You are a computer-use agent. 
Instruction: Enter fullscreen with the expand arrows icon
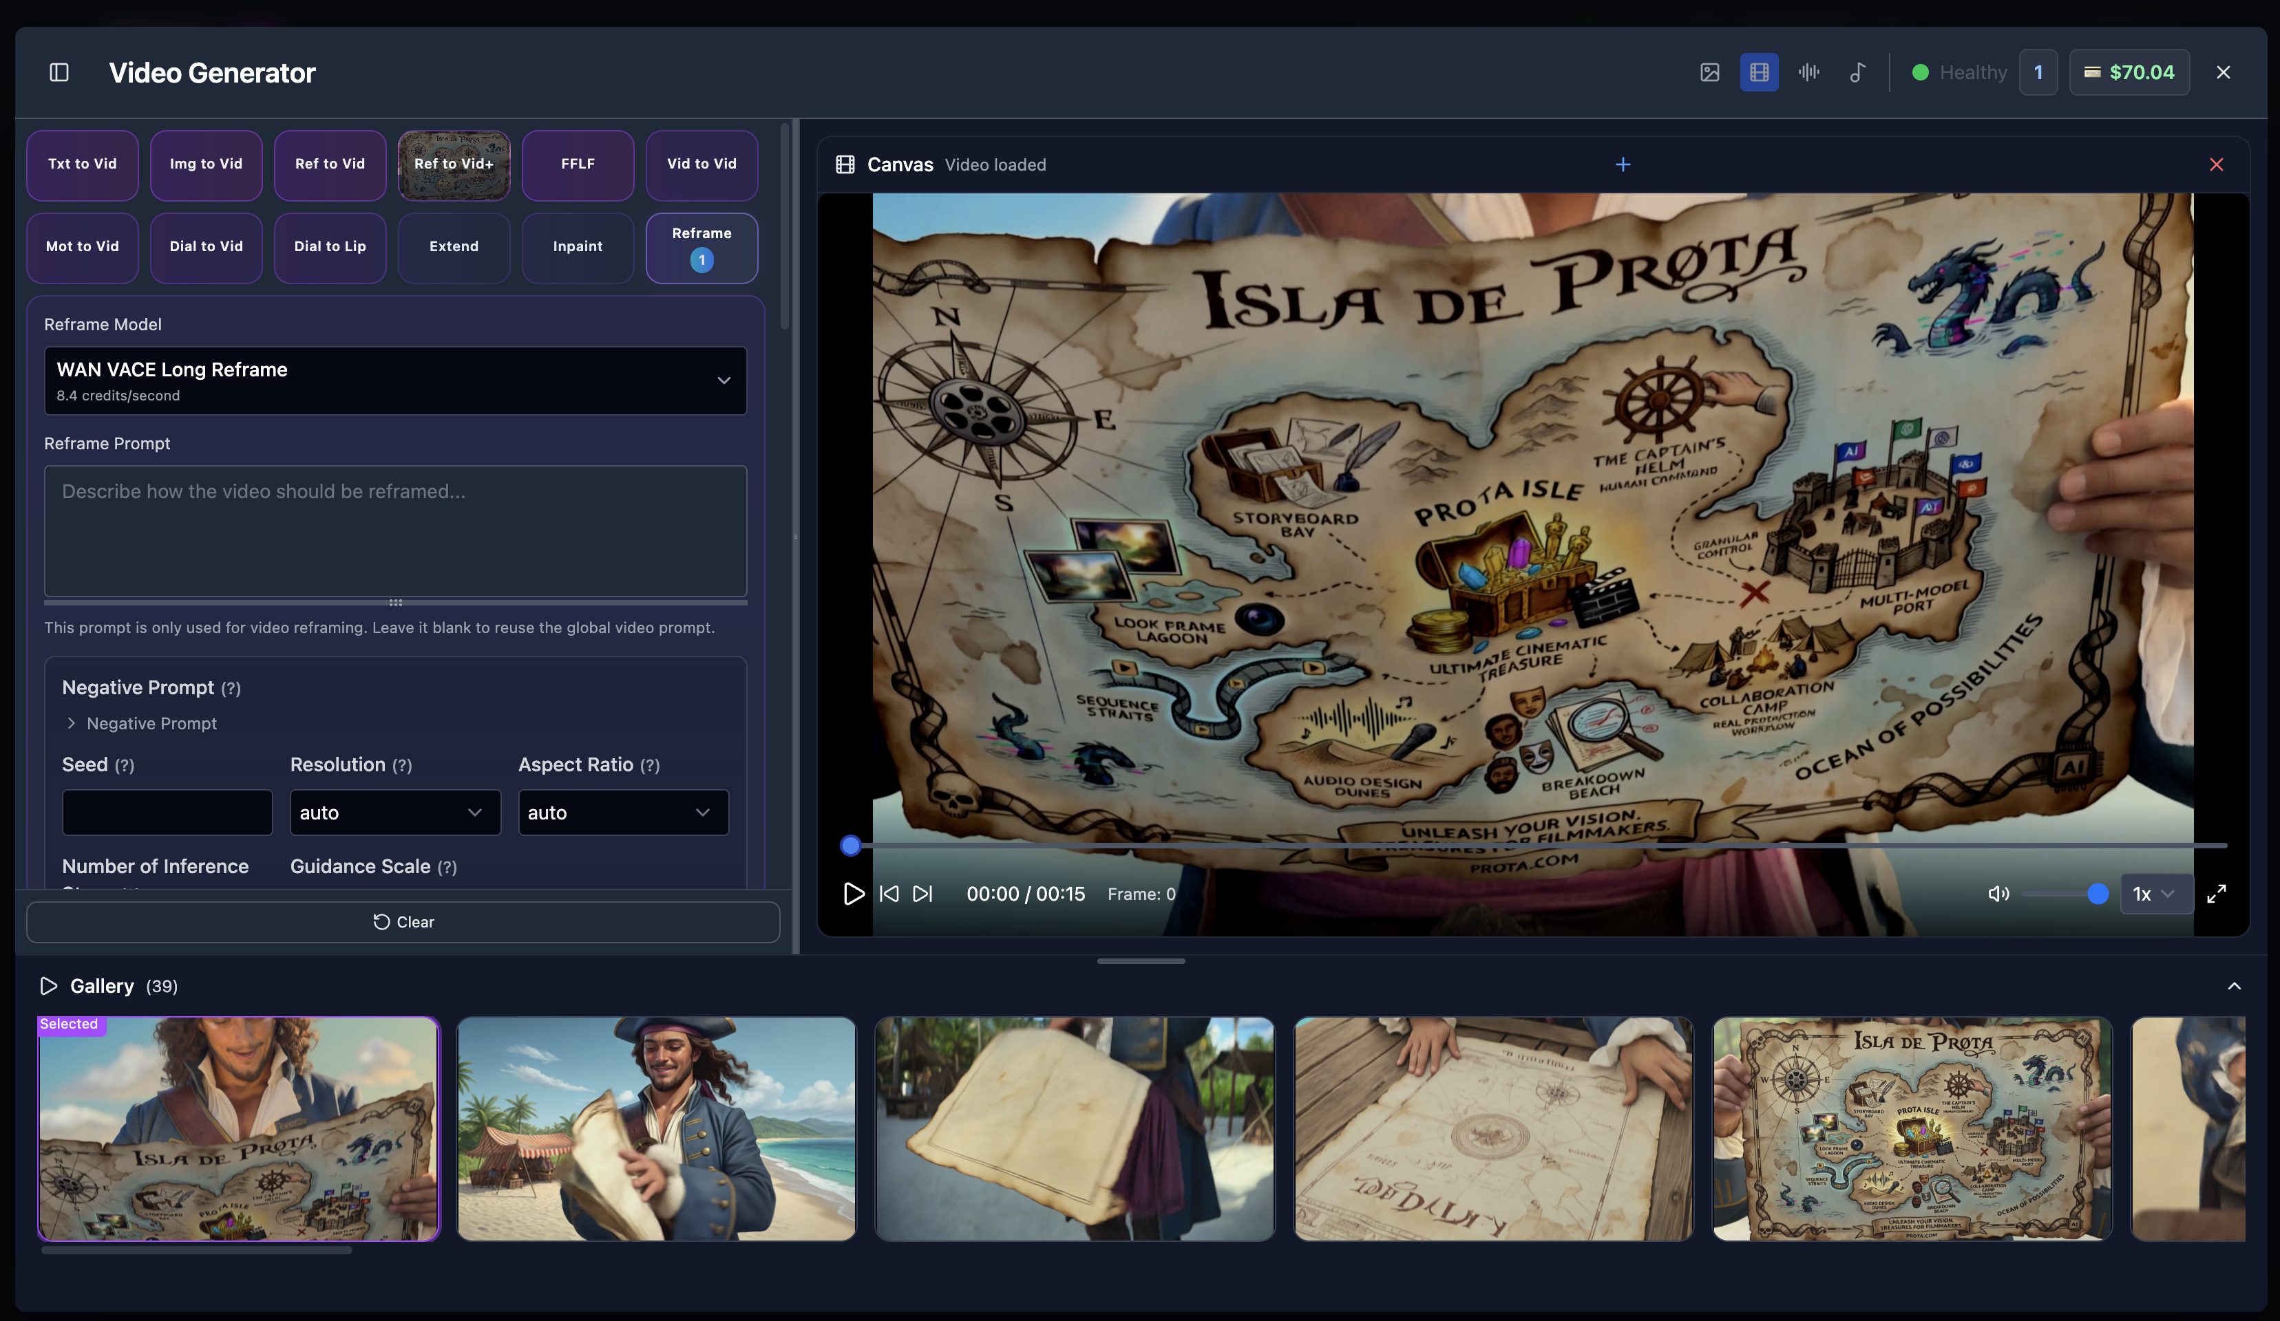pos(2216,893)
